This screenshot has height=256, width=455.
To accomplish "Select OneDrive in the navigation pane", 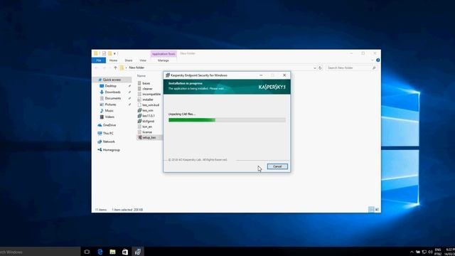I will pyautogui.click(x=109, y=125).
